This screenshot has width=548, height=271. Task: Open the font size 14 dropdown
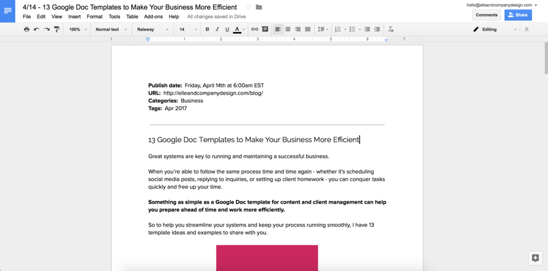(188, 30)
